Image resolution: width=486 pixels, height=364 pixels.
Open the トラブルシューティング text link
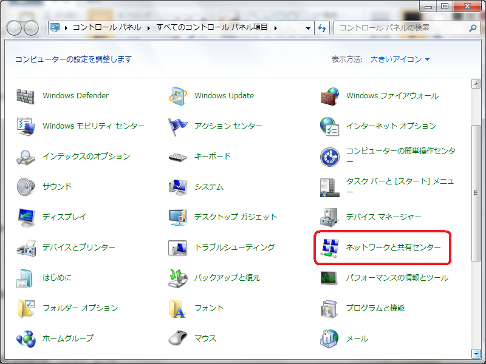pyautogui.click(x=234, y=248)
